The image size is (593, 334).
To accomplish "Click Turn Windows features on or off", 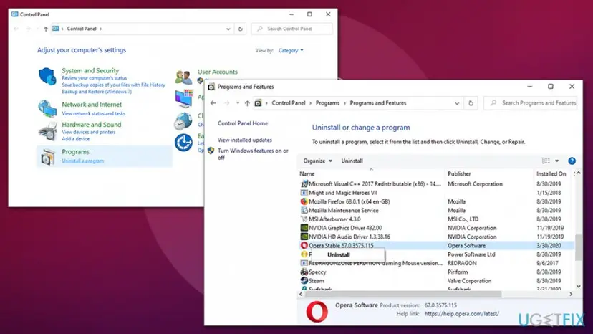I will pyautogui.click(x=253, y=154).
